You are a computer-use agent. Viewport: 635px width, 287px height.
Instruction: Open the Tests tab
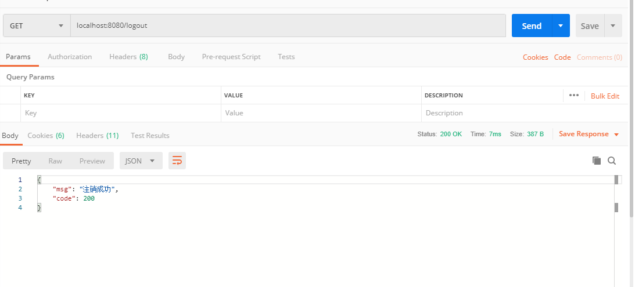coord(286,57)
